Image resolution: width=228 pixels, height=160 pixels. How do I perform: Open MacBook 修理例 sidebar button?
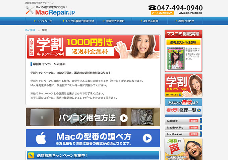point(183,121)
